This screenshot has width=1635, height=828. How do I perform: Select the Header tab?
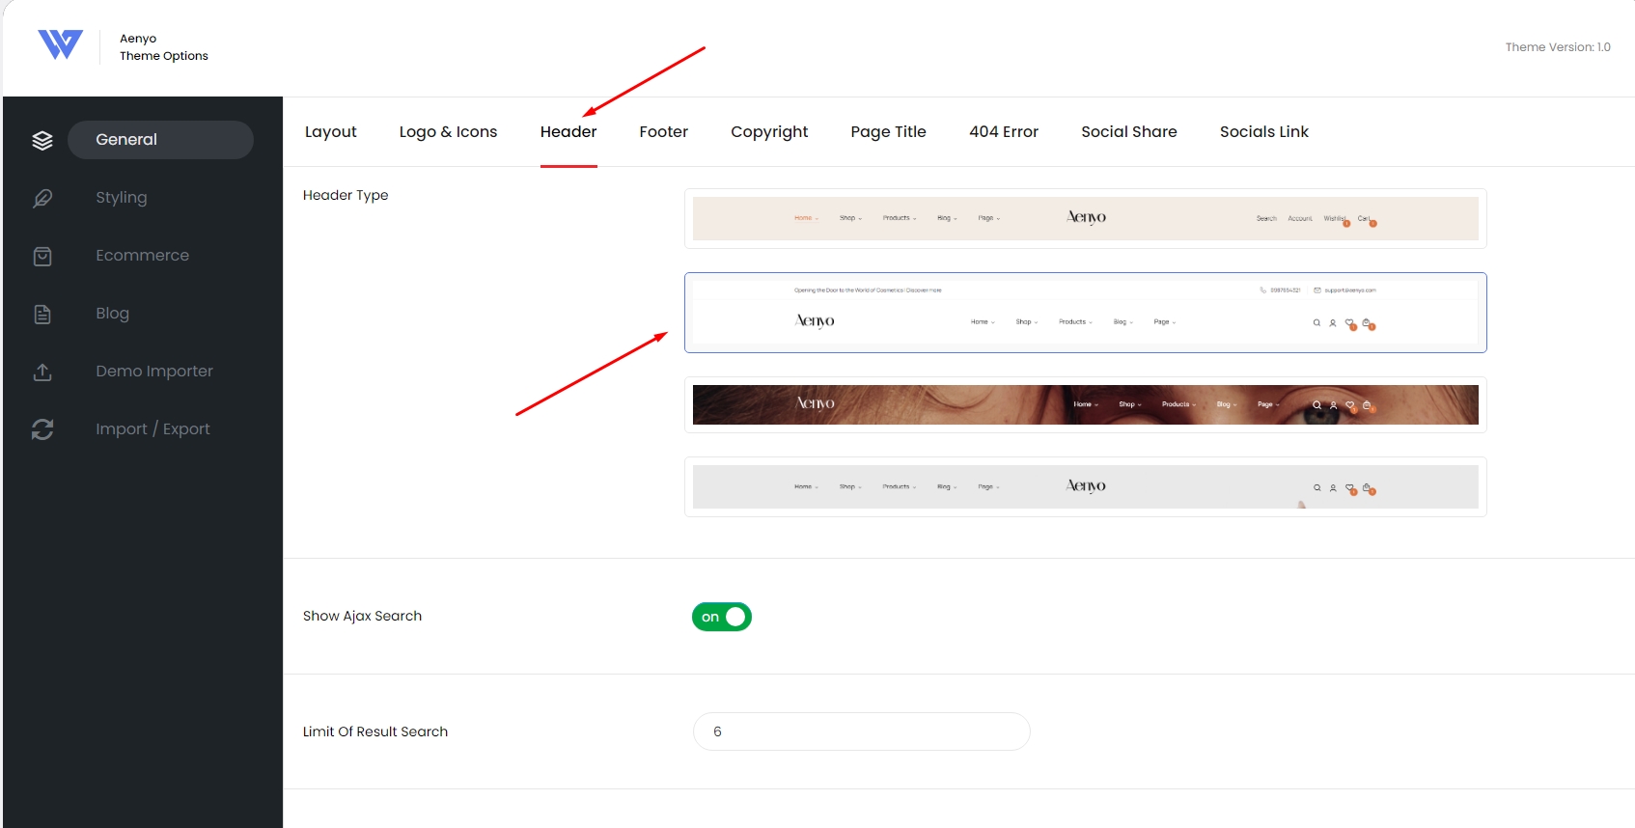(x=568, y=131)
